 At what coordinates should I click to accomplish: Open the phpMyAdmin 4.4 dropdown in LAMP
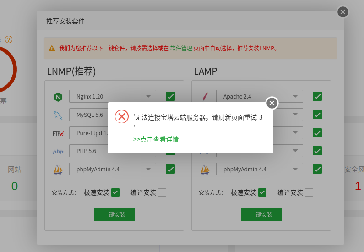tap(260, 169)
